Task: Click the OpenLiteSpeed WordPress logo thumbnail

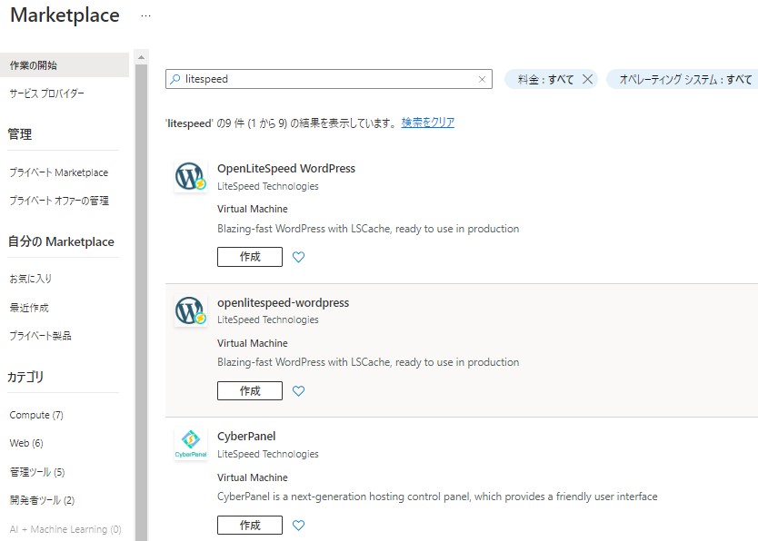Action: tap(191, 176)
